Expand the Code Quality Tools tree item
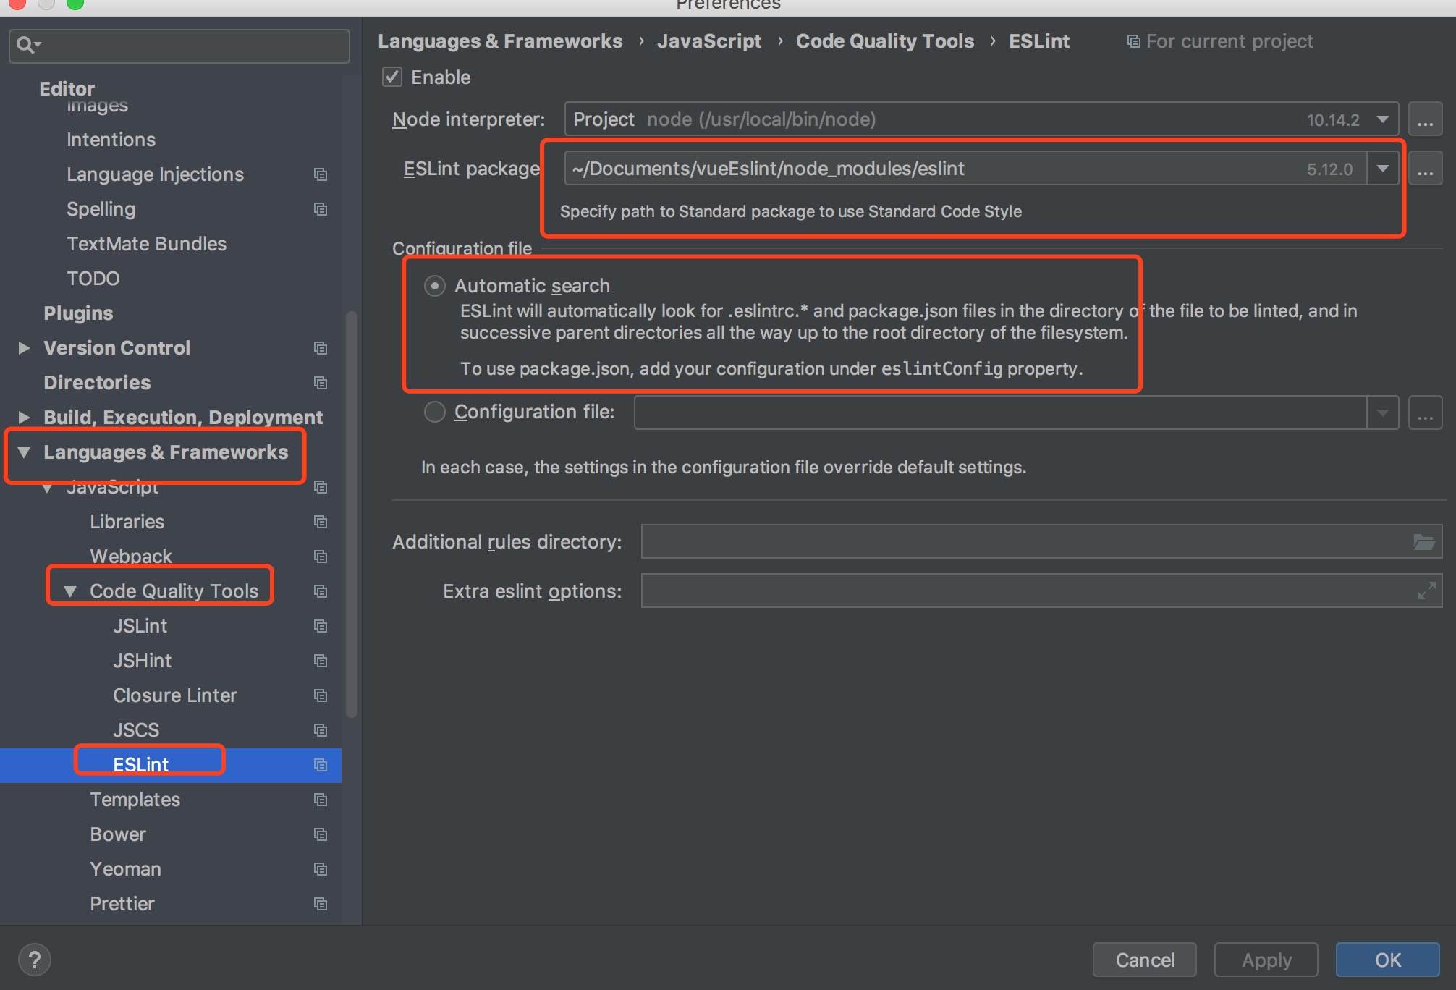Screen dimensions: 1456x990 [69, 590]
